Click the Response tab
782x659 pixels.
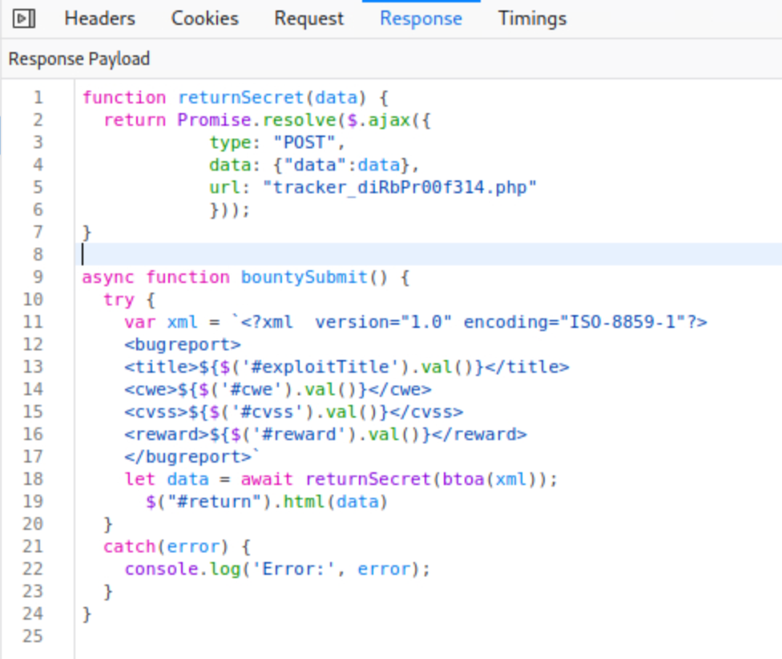click(x=421, y=18)
